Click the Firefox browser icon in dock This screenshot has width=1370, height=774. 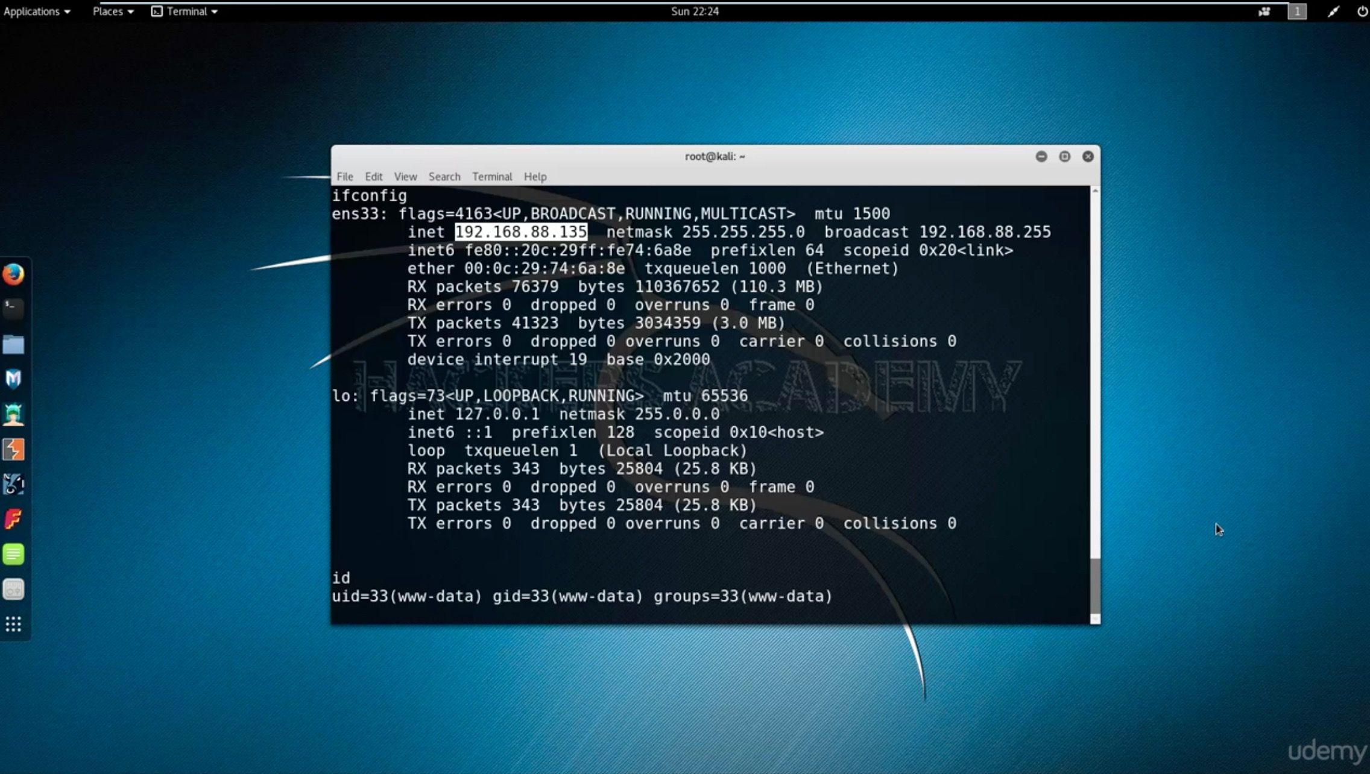13,274
